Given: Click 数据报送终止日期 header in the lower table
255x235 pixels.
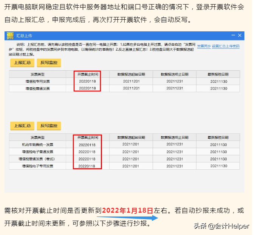Looking at the screenshot, I should (x=175, y=138).
